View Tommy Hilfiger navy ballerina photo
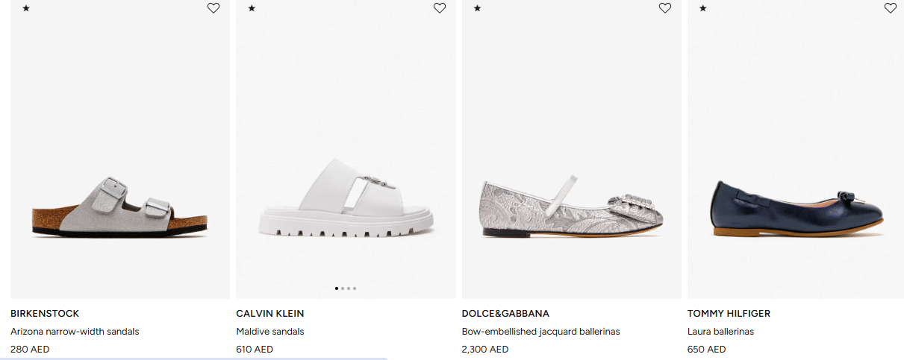Viewport: 904px width, 360px height. pyautogui.click(x=797, y=207)
